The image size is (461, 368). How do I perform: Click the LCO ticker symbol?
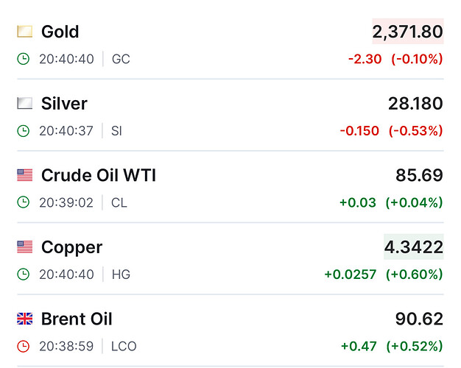point(124,346)
